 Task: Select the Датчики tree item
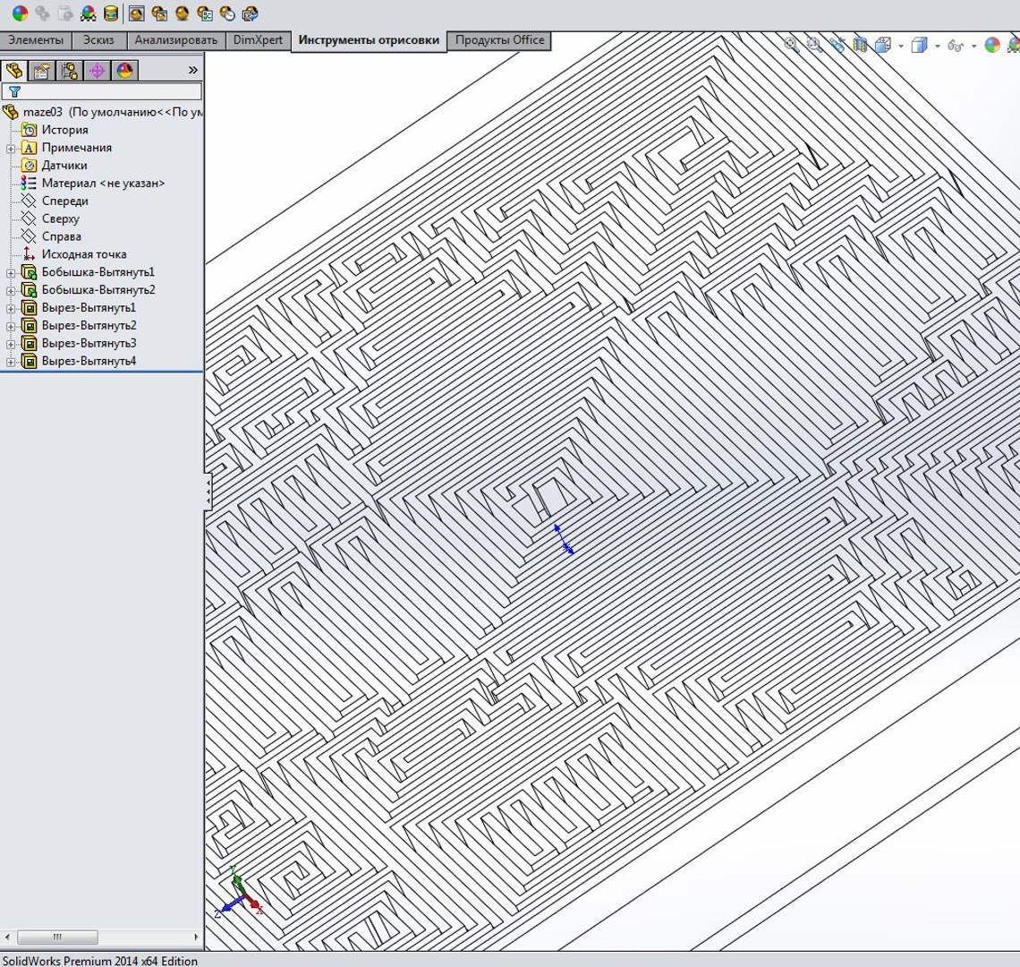pos(64,166)
